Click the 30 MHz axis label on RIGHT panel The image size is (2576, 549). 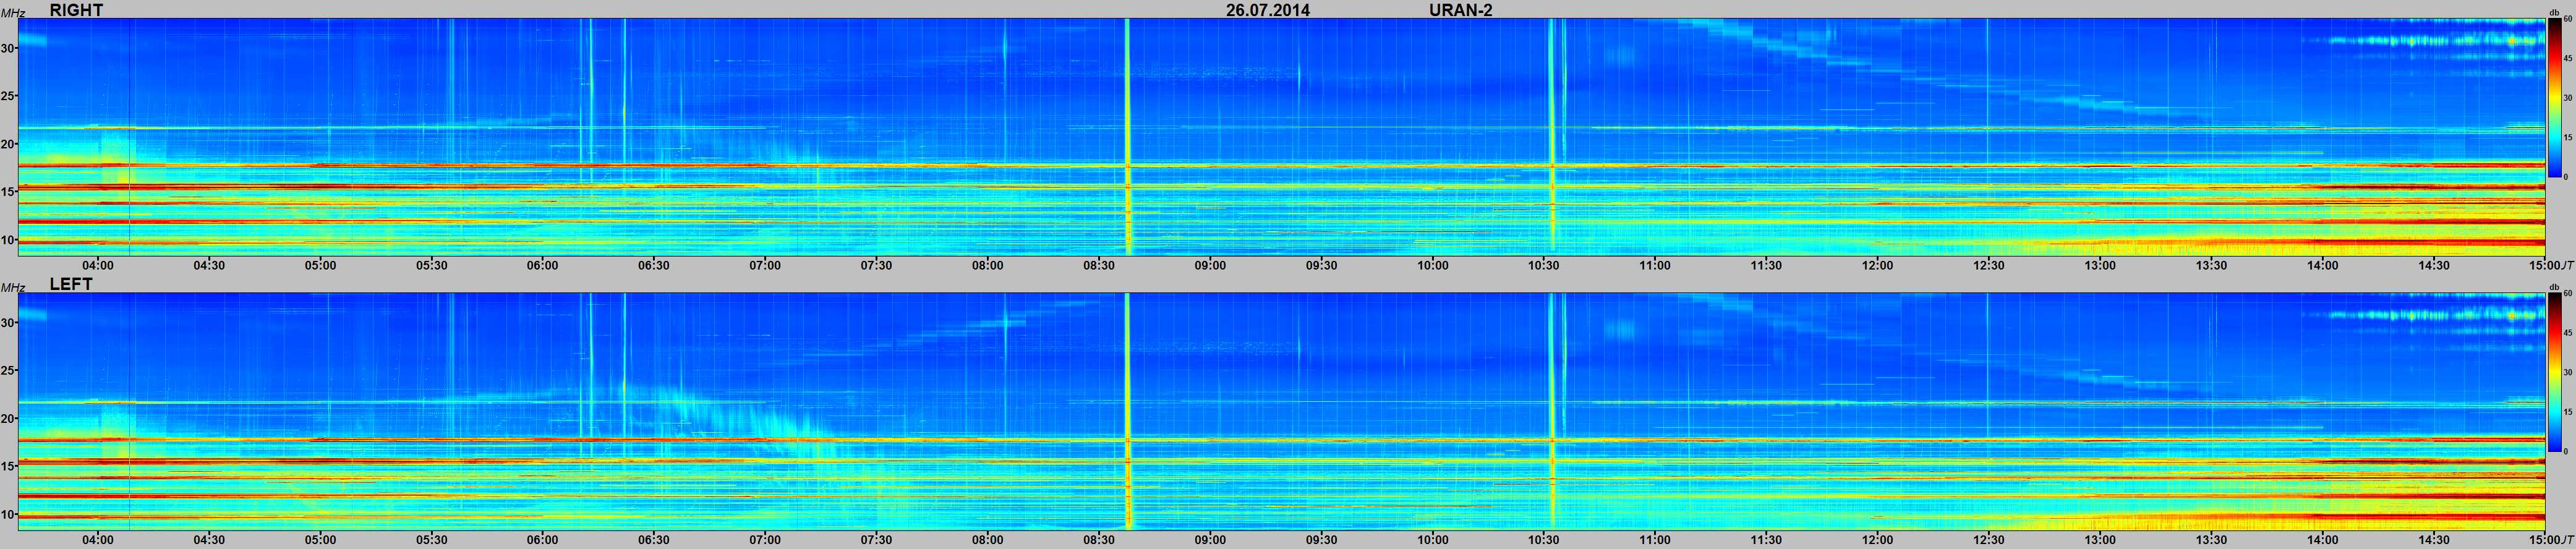[x=8, y=48]
